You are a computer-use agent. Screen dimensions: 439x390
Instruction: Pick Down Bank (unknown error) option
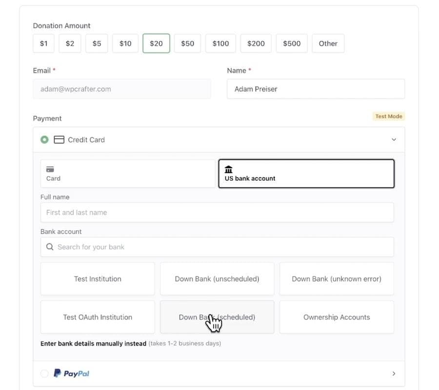point(337,279)
